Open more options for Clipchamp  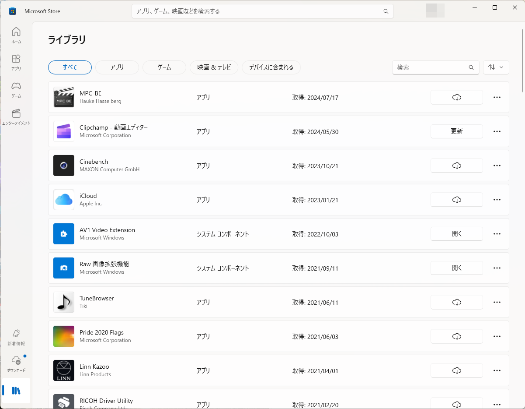point(497,131)
